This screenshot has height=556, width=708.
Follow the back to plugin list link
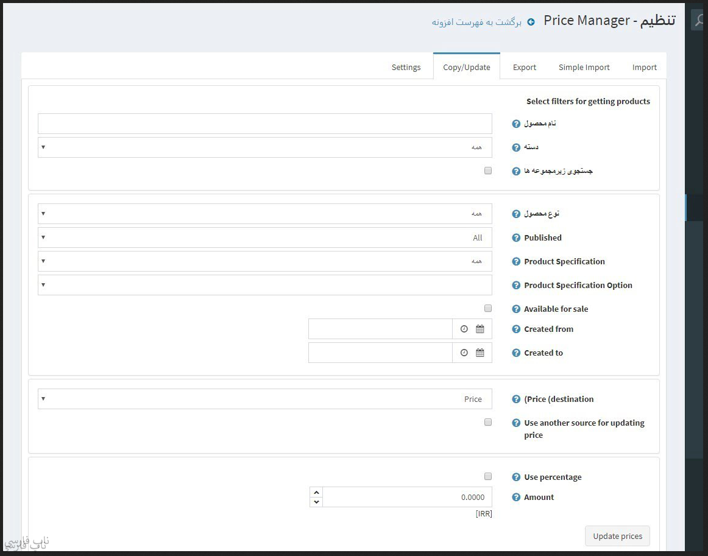477,22
